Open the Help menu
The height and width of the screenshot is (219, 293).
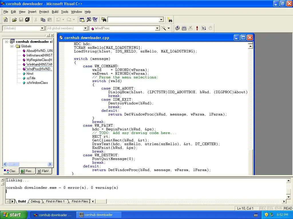pos(88,12)
